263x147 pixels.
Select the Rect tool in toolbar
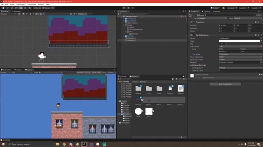21,8
